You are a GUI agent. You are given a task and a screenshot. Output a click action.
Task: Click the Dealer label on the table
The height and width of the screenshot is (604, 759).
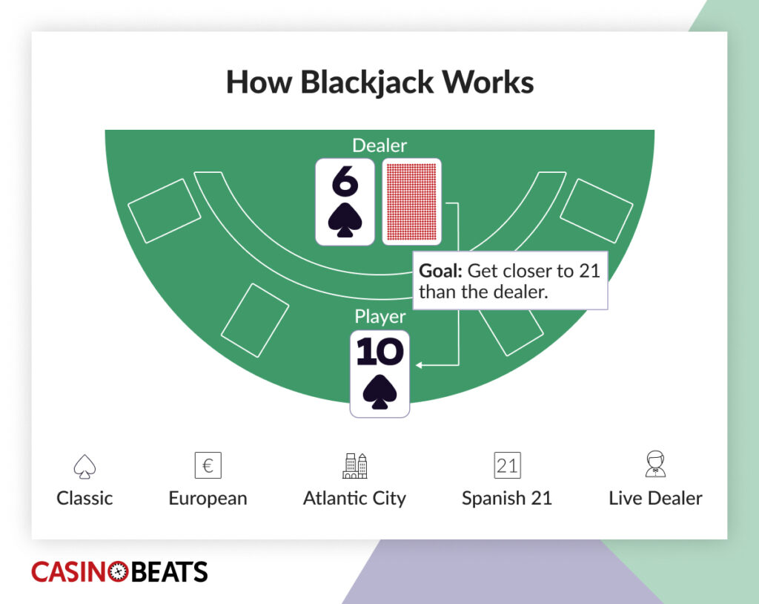[379, 146]
